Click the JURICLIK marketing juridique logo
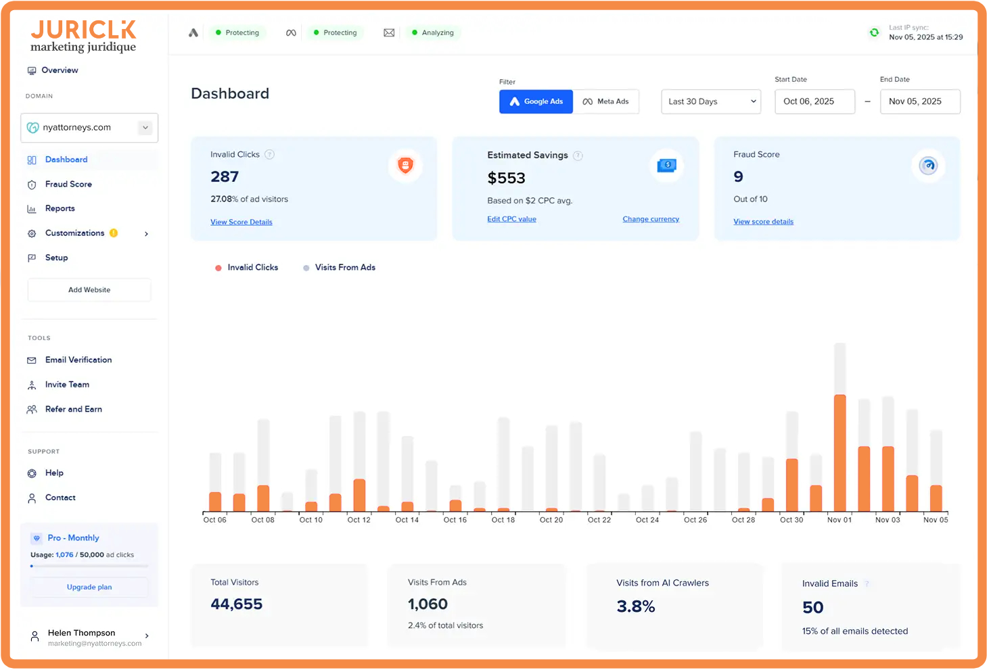This screenshot has height=672, width=991. (x=83, y=36)
